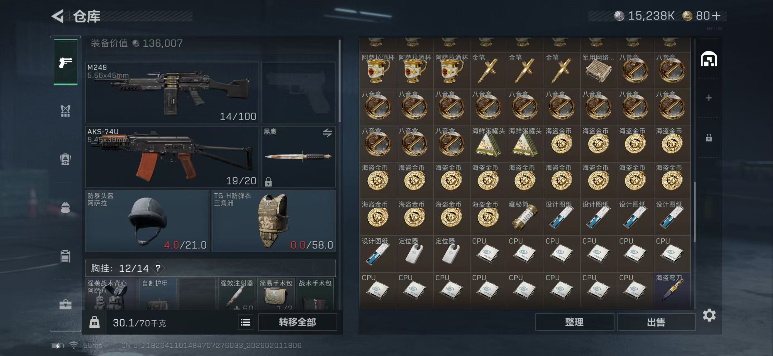Select the M249 weapon slot
The image size is (773, 356).
tap(172, 93)
